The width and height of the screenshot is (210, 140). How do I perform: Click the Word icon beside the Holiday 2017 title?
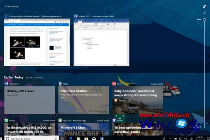pos(76,16)
